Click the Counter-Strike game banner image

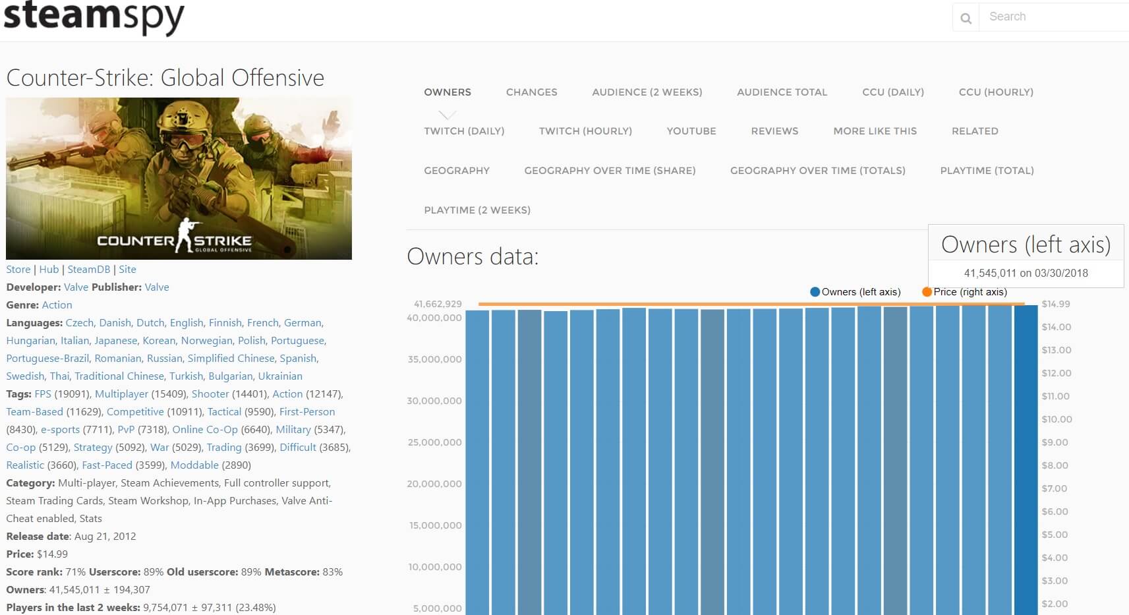(179, 179)
